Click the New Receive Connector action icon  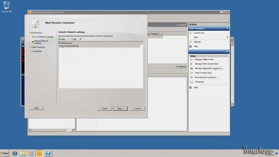[x=191, y=78]
